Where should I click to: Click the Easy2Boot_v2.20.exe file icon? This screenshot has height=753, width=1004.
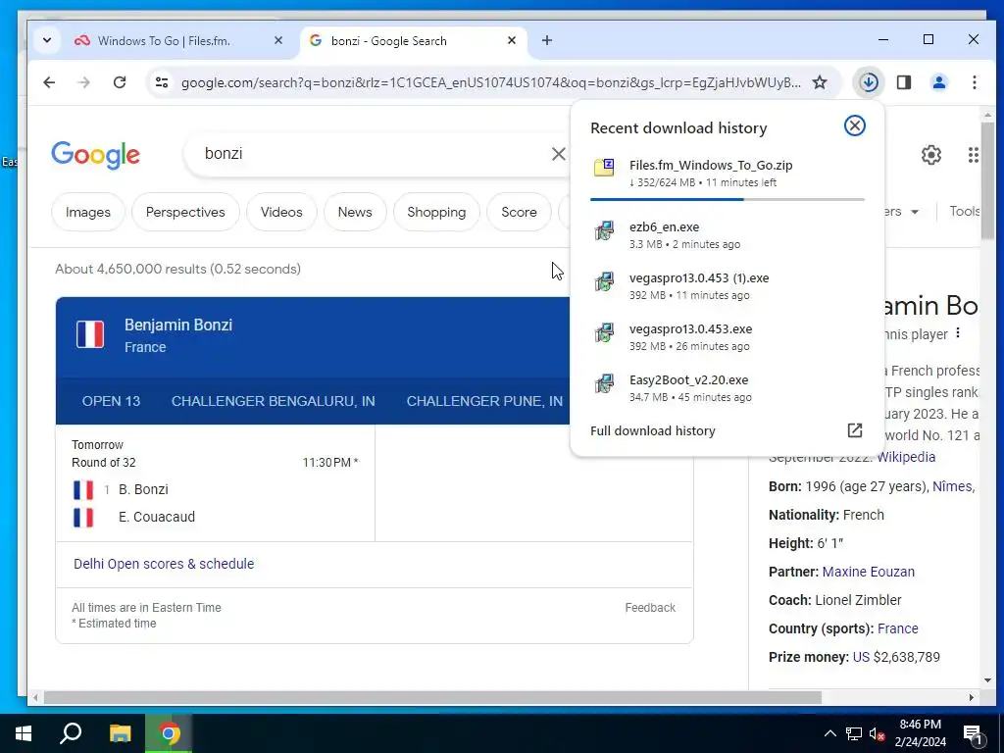[604, 383]
